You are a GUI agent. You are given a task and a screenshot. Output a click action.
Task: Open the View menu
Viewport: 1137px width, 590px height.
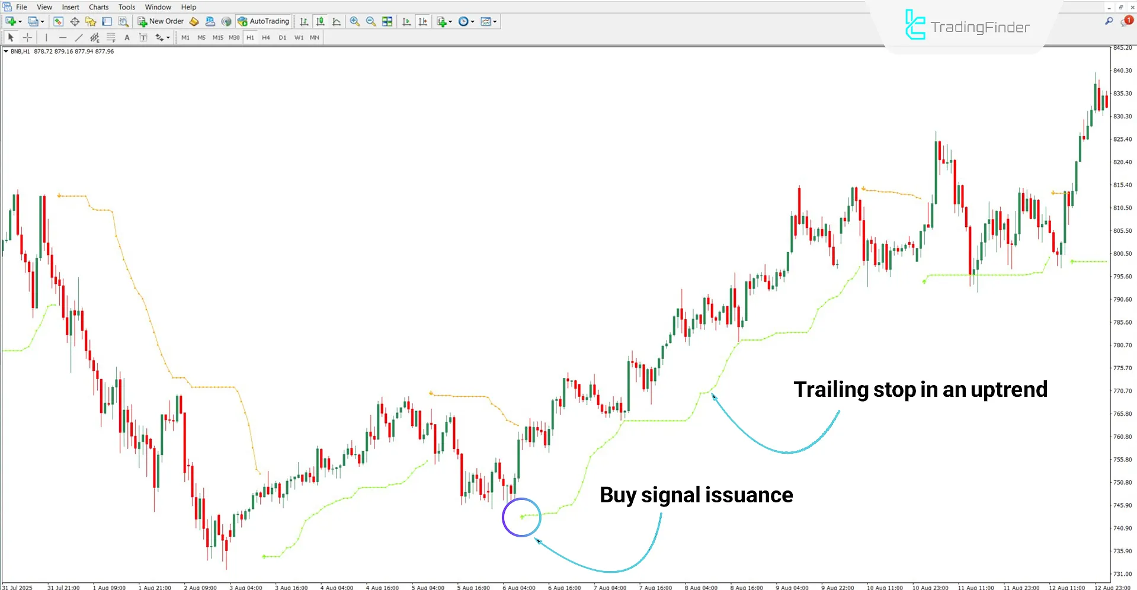[x=44, y=7]
